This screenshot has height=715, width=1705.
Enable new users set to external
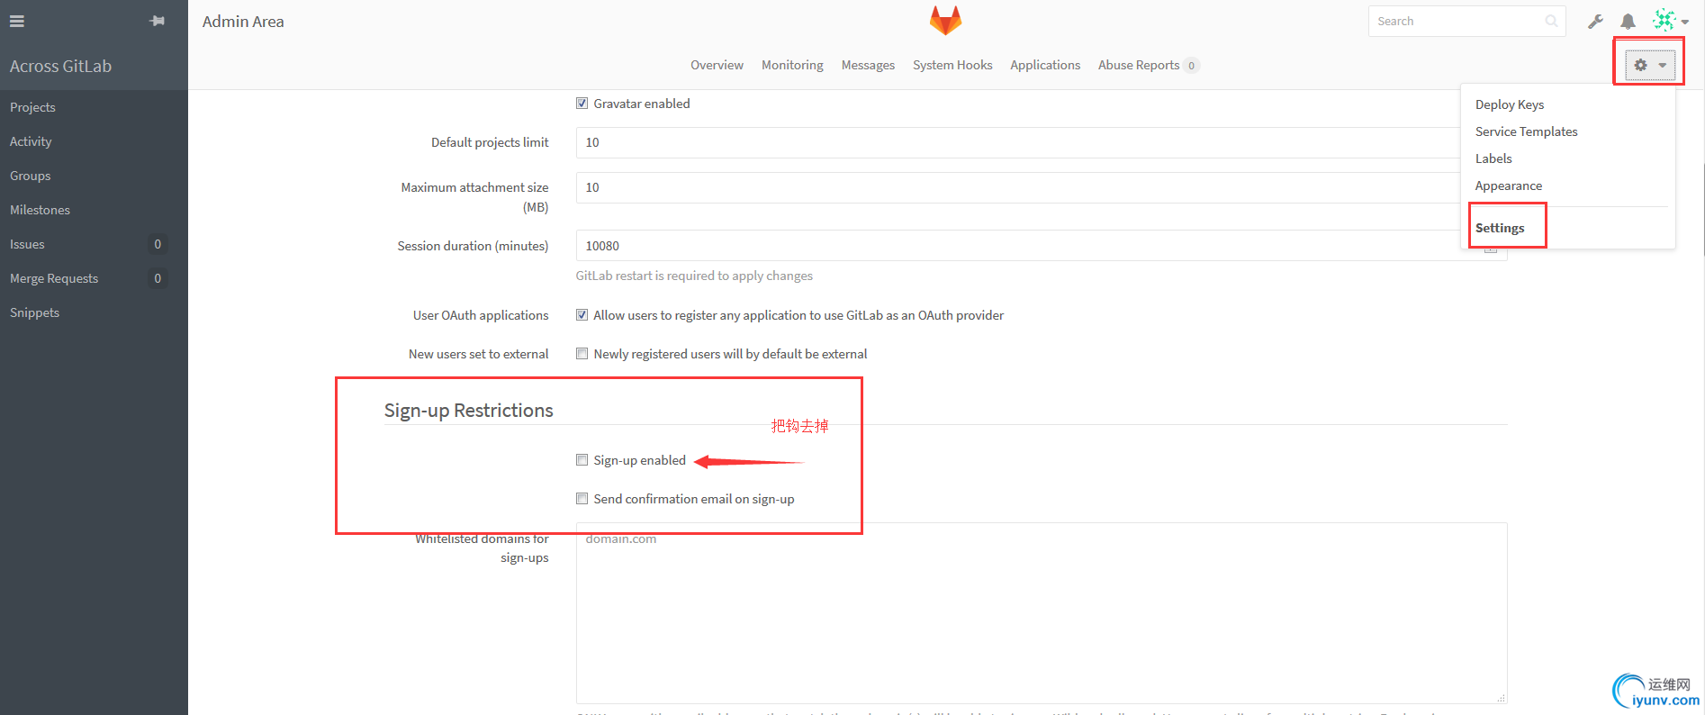[x=582, y=354]
